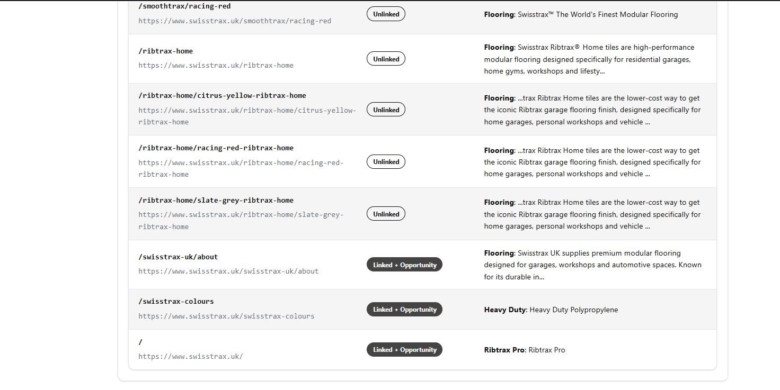Click the /smoothtrax/racing-red path heading
This screenshot has width=780, height=390.
point(184,6)
